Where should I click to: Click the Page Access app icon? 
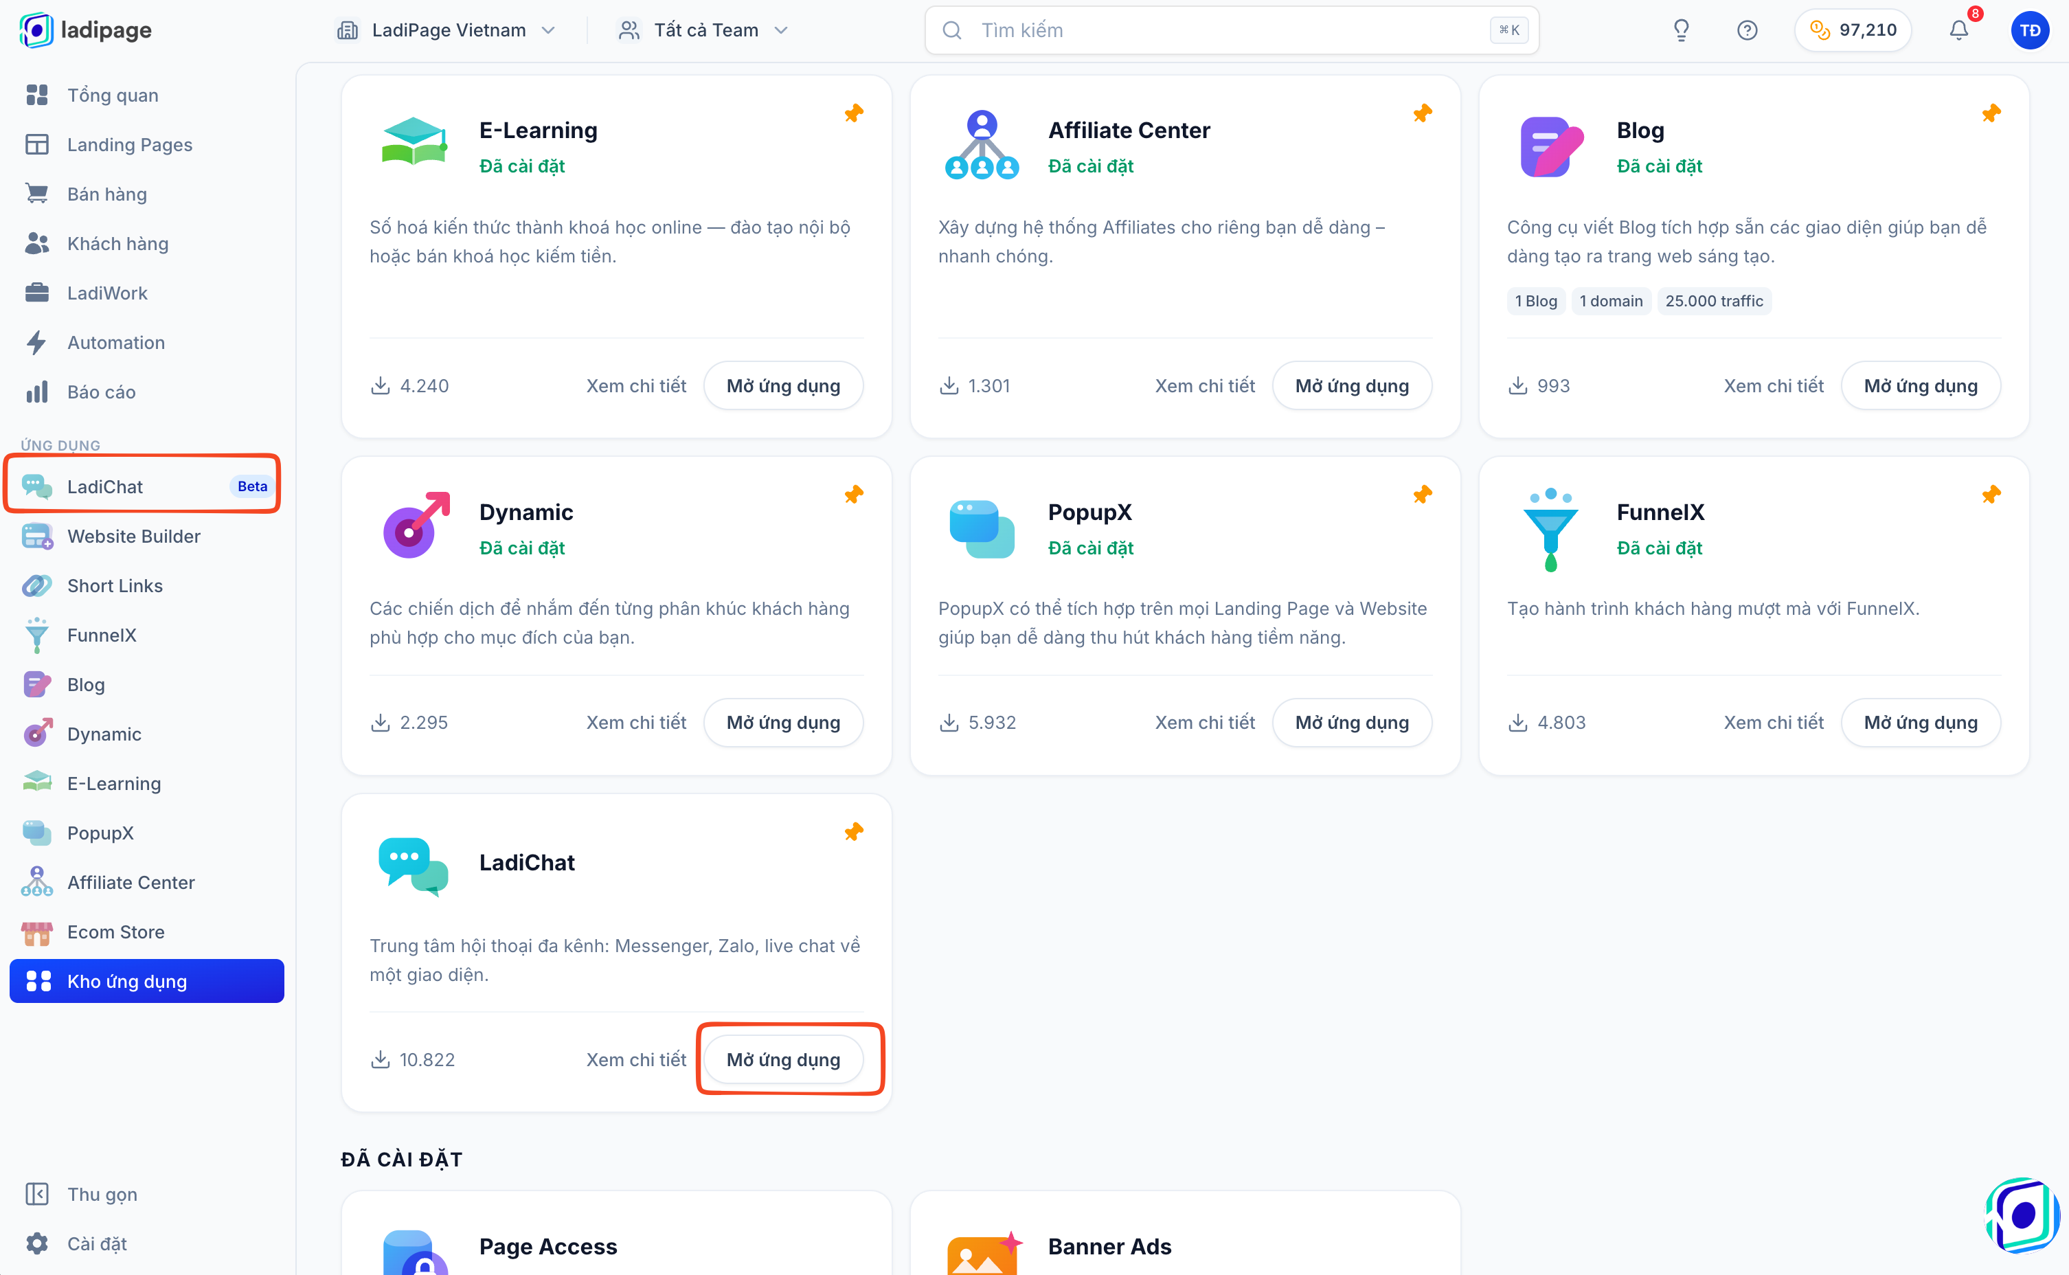[415, 1253]
